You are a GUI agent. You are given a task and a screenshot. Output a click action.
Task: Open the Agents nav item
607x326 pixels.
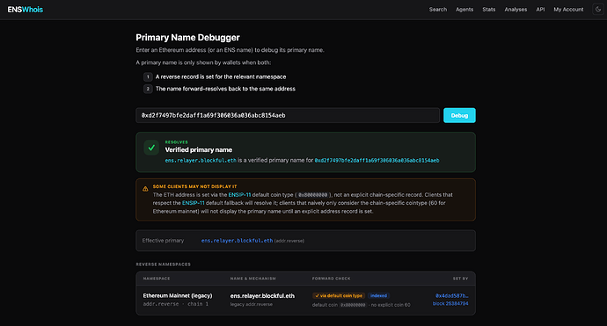(x=464, y=10)
